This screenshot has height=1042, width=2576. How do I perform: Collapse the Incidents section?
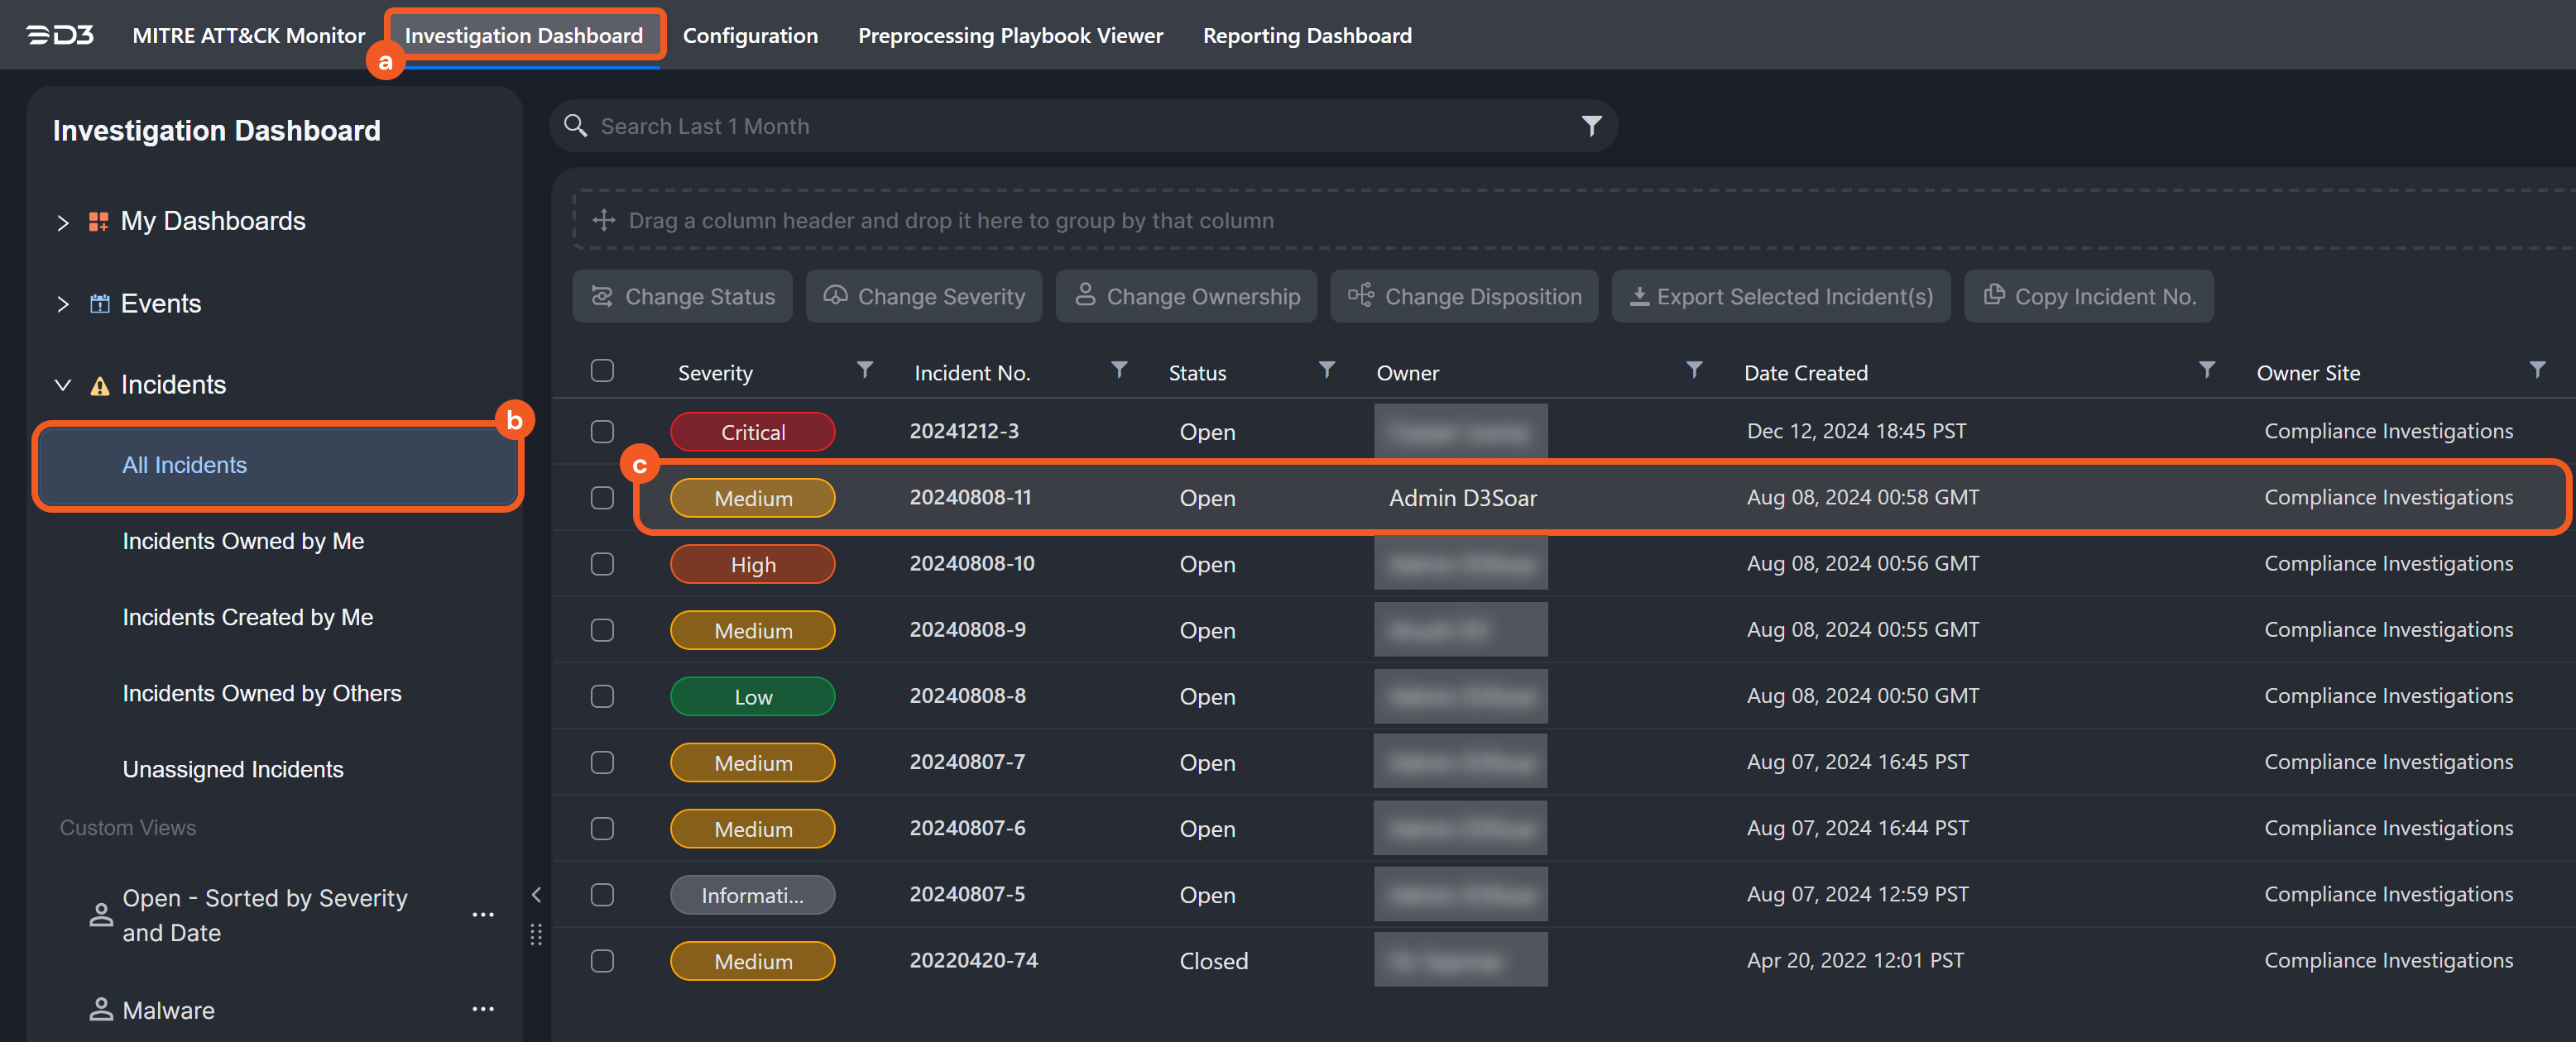(x=63, y=385)
